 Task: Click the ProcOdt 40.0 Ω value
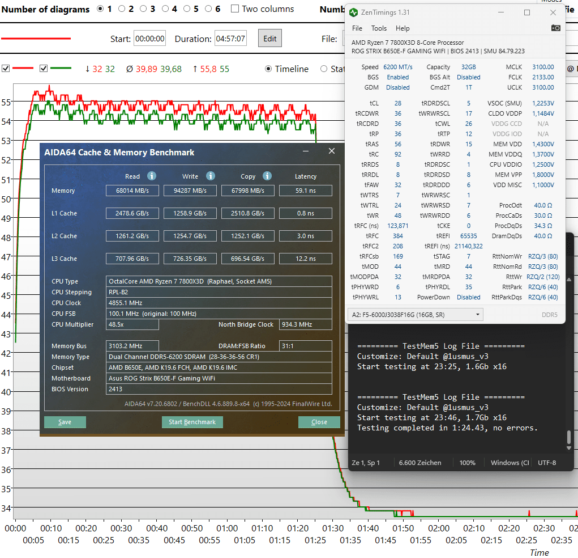click(543, 205)
